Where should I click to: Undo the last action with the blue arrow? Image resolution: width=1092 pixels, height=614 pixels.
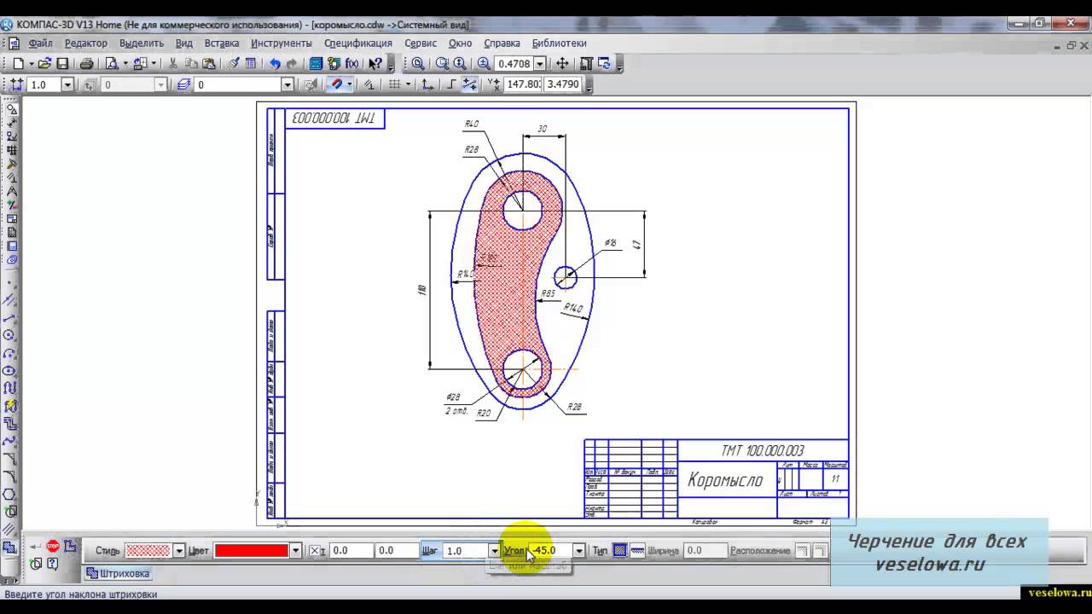[x=275, y=63]
